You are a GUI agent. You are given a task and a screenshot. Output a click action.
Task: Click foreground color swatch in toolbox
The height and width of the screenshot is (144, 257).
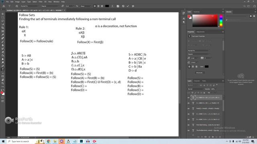2,93
